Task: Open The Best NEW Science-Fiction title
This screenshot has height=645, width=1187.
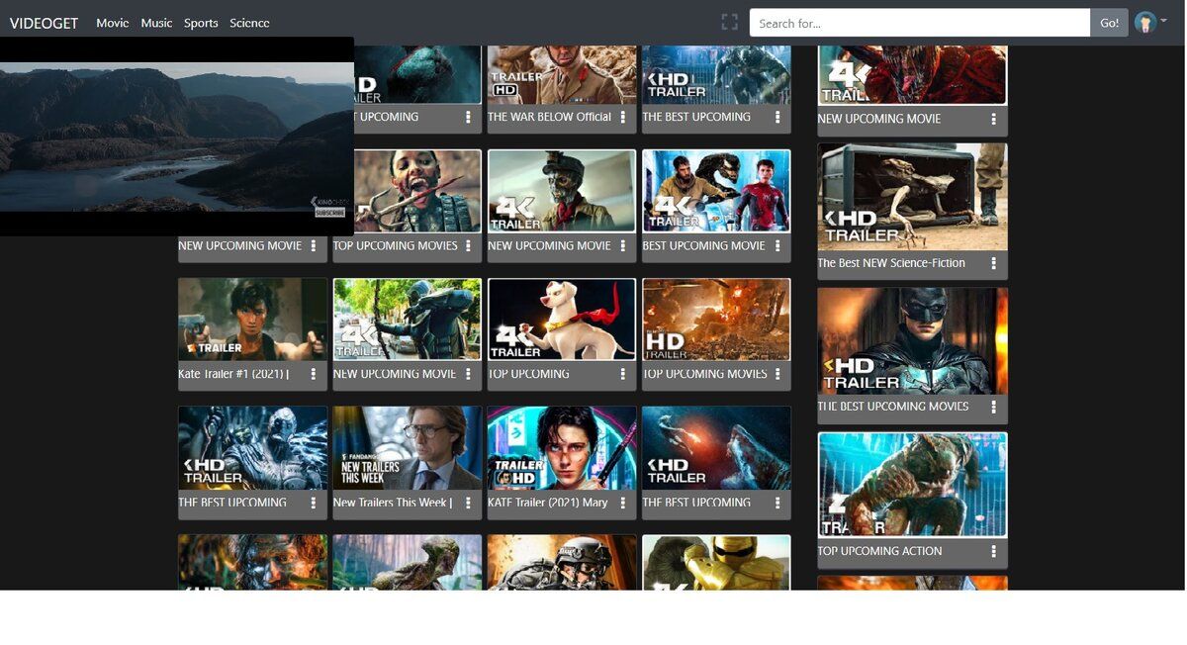Action: [891, 263]
